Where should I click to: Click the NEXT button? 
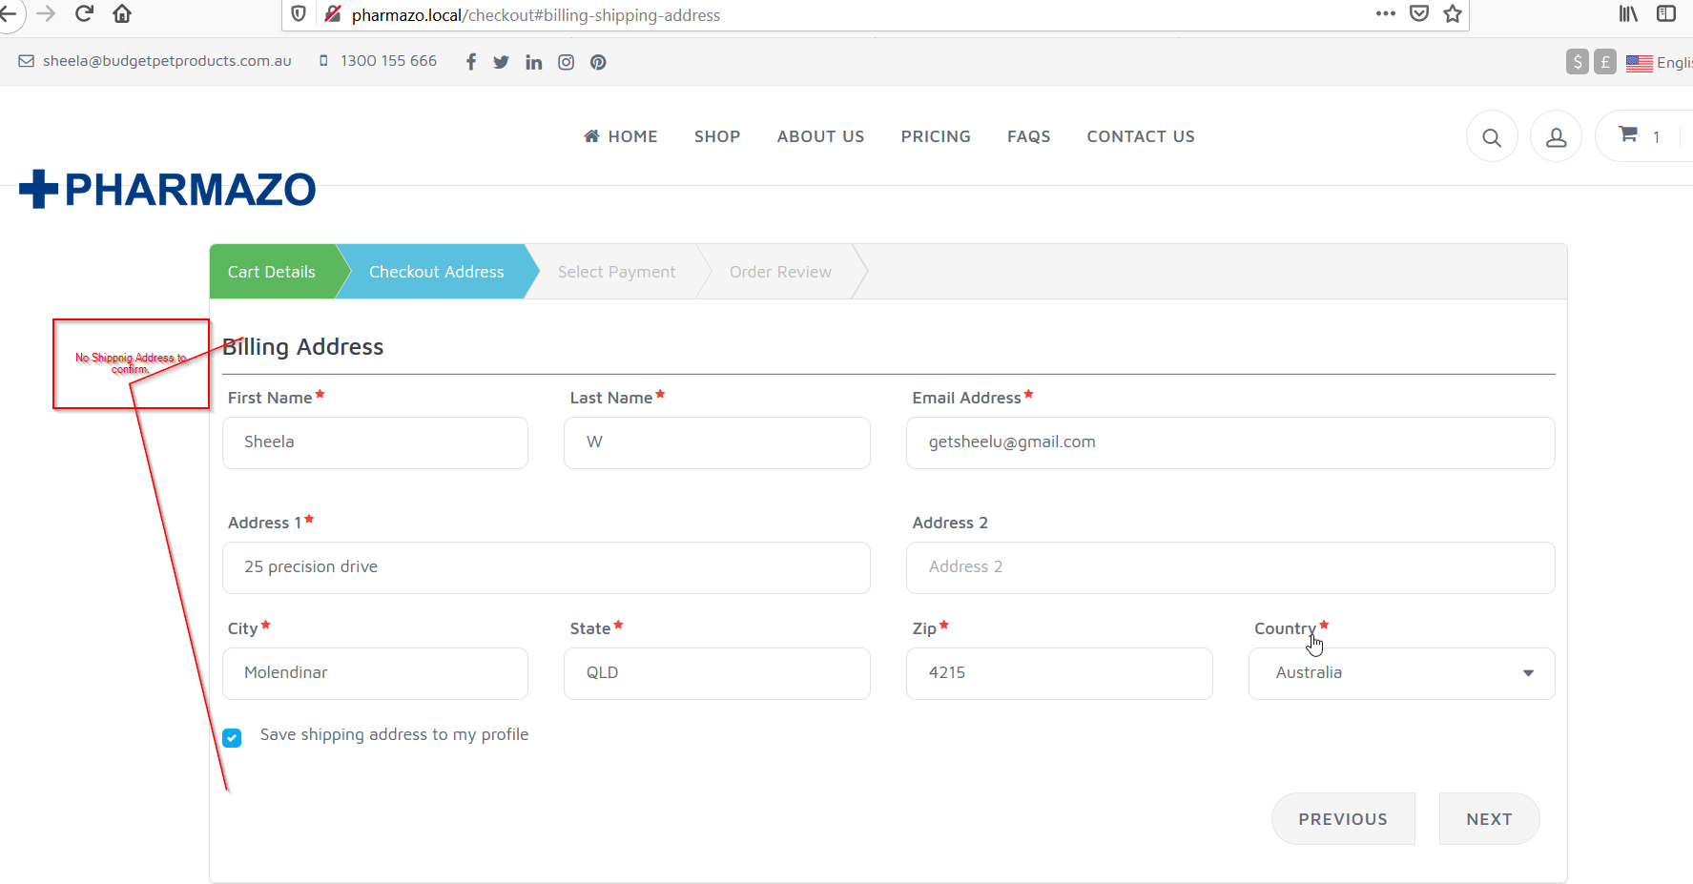click(1489, 819)
